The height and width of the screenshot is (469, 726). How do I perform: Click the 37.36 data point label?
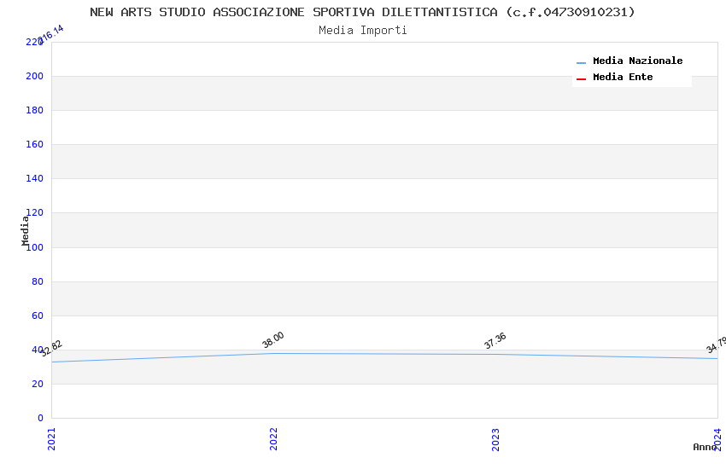tap(495, 340)
